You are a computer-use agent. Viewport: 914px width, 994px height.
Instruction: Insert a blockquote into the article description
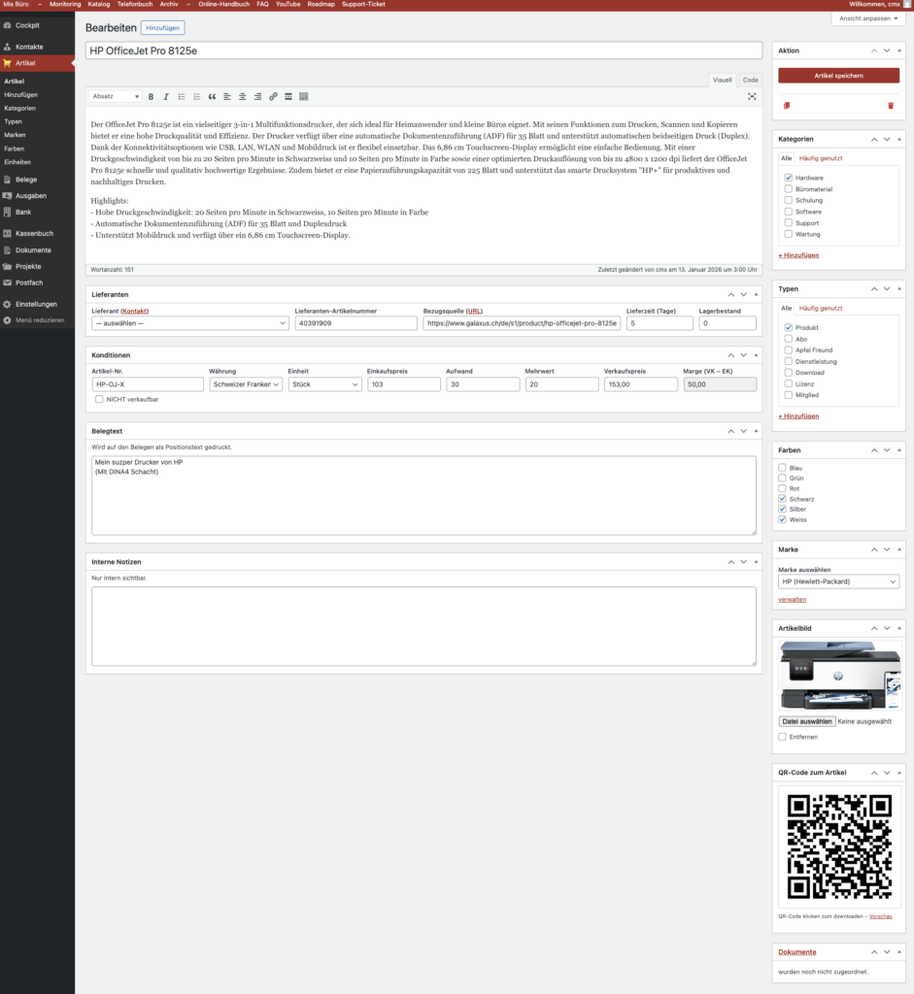tap(213, 96)
